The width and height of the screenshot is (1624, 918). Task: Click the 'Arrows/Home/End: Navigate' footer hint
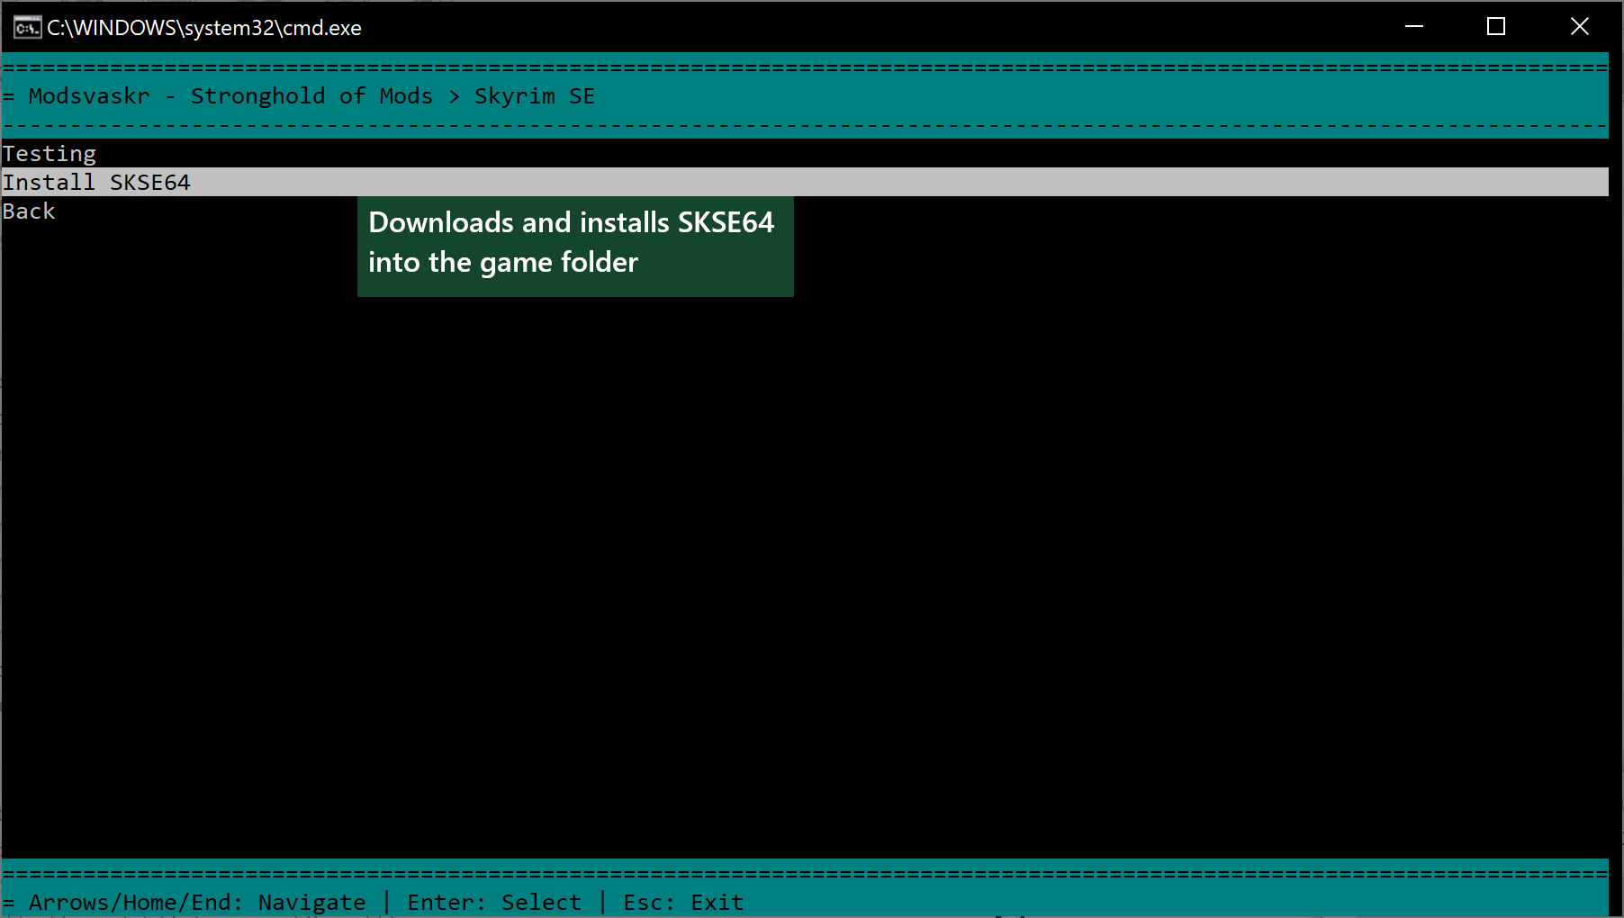click(197, 903)
